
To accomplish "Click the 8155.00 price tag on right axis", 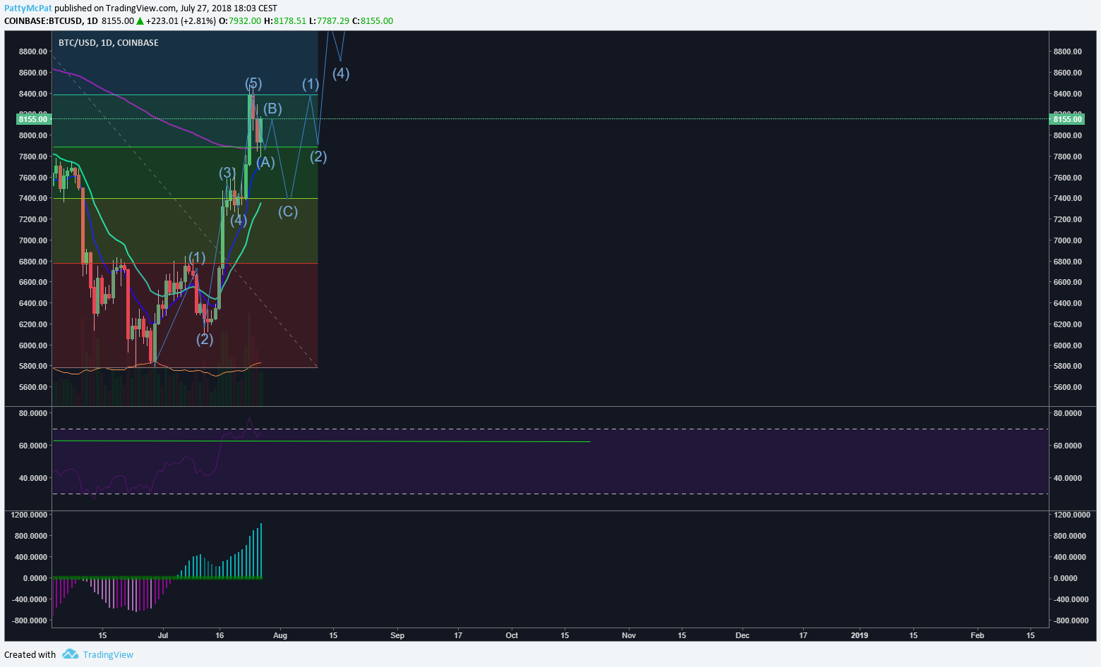I will click(1067, 119).
